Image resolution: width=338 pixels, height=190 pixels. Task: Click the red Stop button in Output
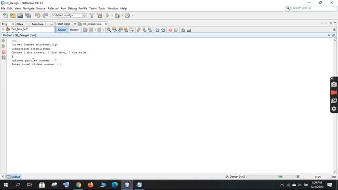[x=4, y=52]
